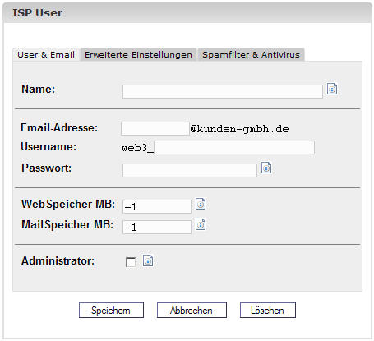Screen dimensions: 374x341
Task: Click the Löschen button
Action: tap(268, 311)
